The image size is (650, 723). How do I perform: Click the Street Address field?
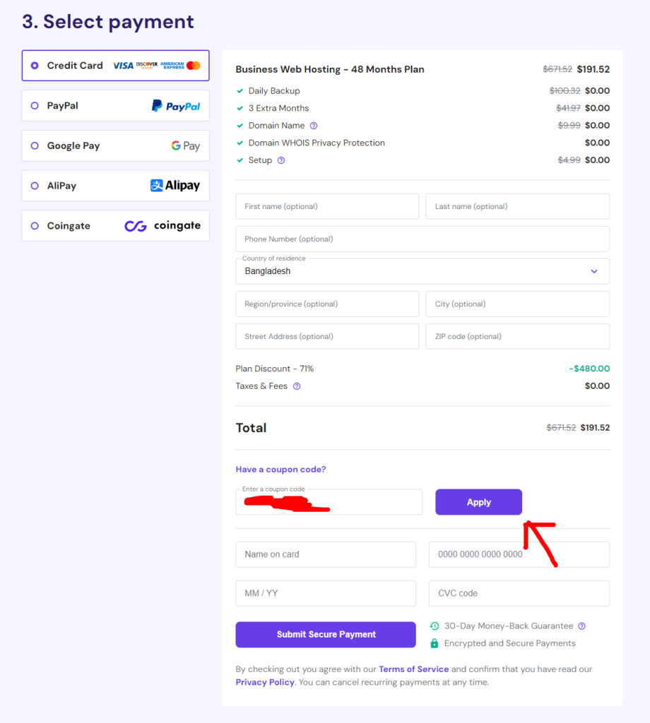(327, 337)
